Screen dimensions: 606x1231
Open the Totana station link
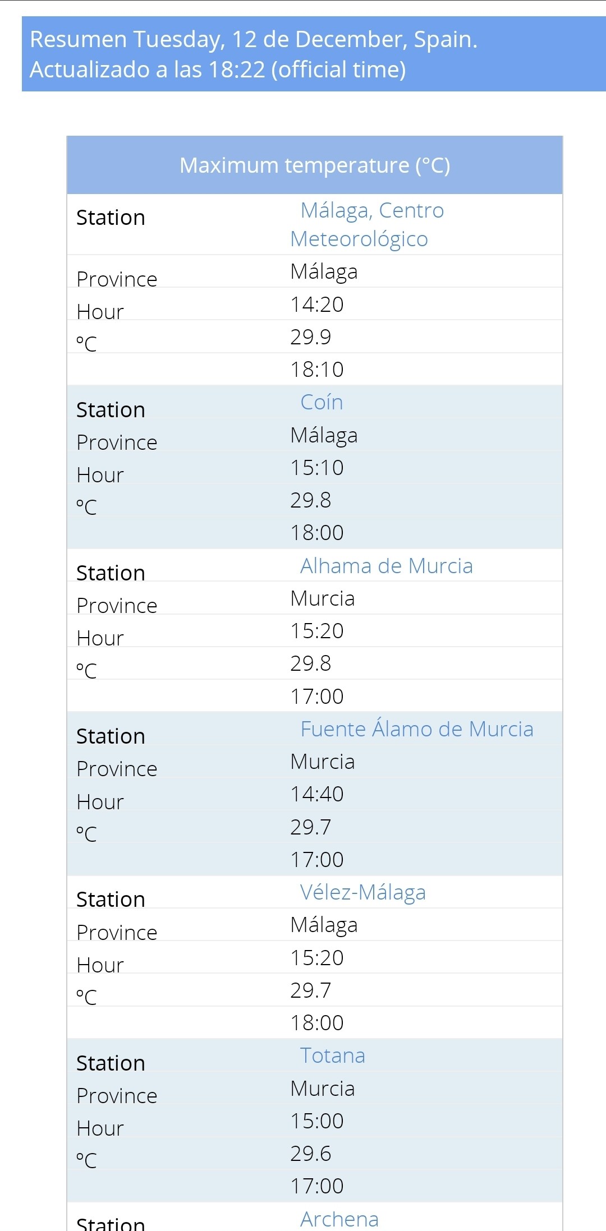click(x=332, y=1055)
